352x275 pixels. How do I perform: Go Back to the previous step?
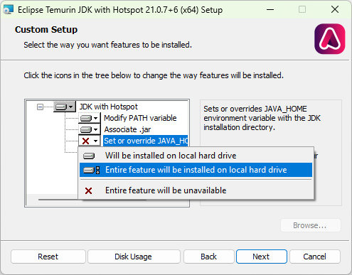tap(209, 257)
